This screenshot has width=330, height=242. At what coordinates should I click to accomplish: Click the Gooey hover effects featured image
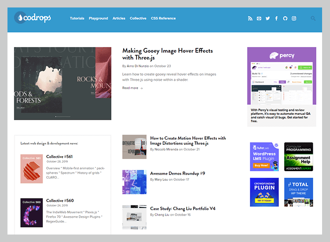pos(63,84)
